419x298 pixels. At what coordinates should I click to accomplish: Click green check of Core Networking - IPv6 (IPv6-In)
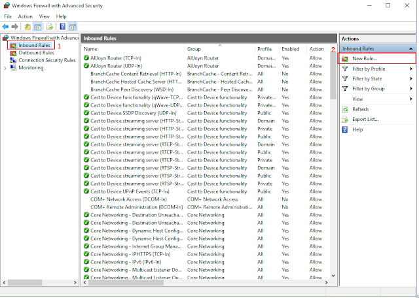click(86, 261)
